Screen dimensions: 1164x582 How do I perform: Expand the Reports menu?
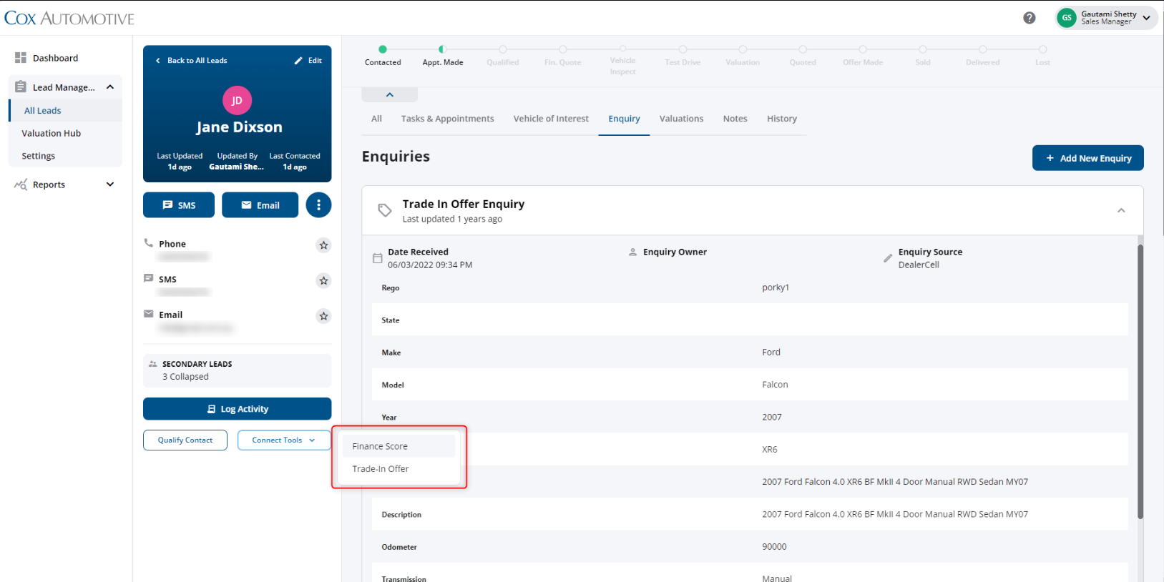coord(110,184)
